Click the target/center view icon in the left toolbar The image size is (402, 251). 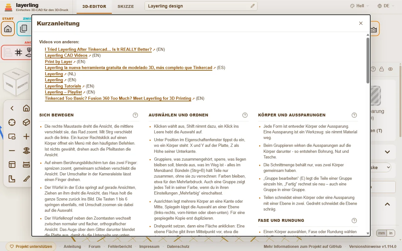pos(12,122)
